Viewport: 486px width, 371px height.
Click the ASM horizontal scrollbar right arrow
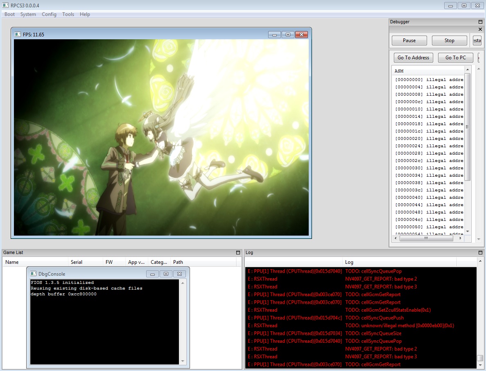tap(461, 238)
